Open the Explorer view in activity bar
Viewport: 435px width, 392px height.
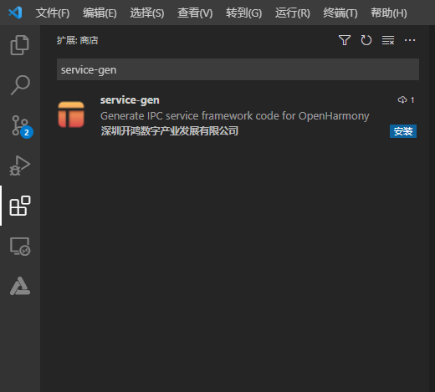coord(20,45)
